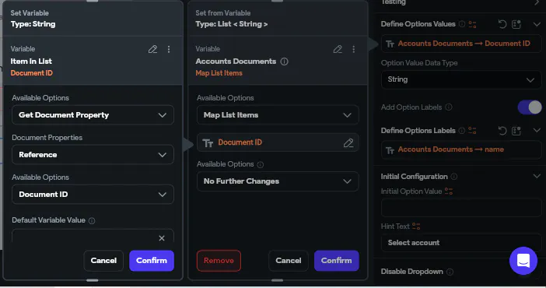
Task: Confirm the Set from Variable dialog
Action: click(x=336, y=261)
